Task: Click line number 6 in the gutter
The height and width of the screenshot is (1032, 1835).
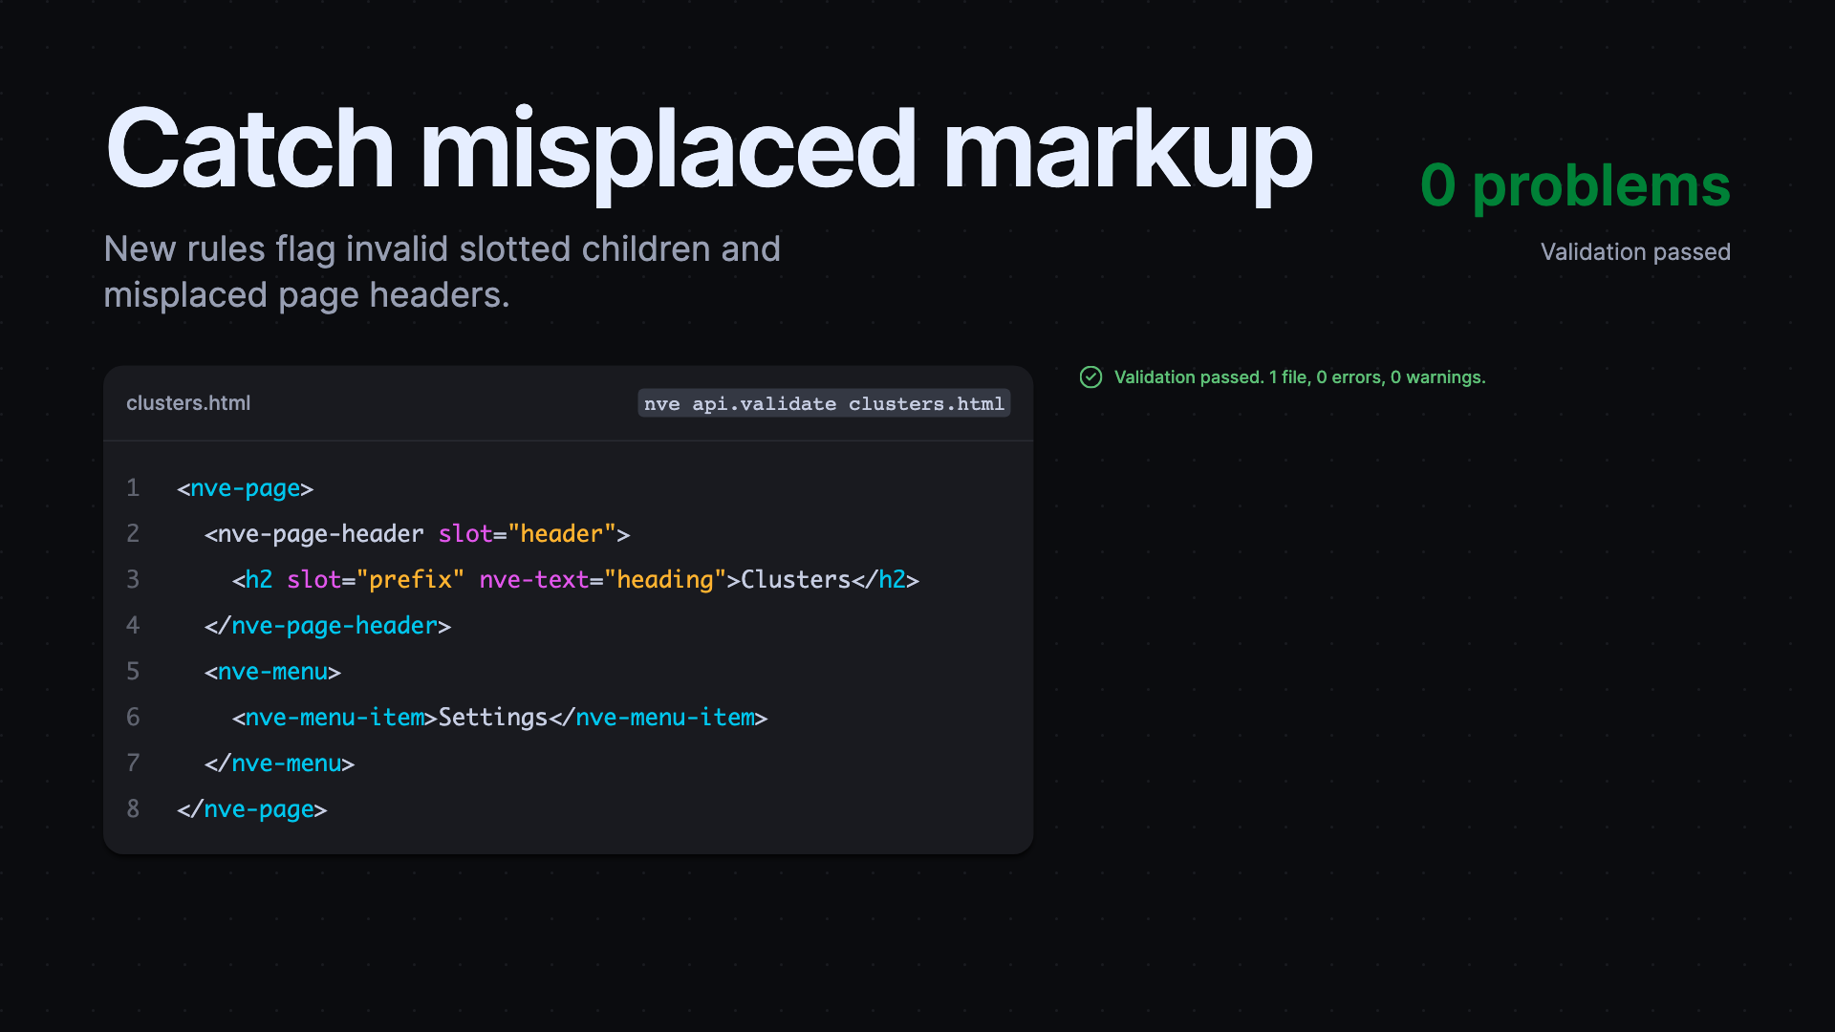Action: tap(133, 718)
